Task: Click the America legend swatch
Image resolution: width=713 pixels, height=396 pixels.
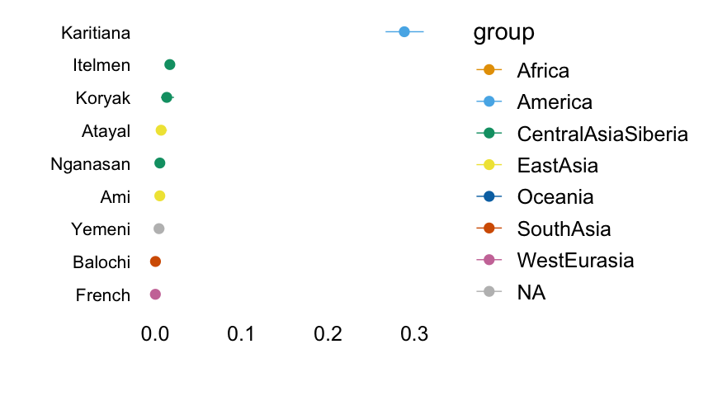Action: click(x=489, y=102)
